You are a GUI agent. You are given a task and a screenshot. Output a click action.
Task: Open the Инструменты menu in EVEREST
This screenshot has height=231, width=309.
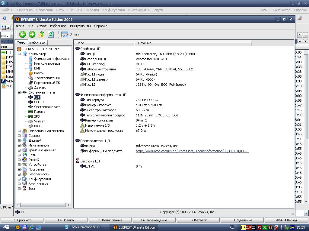80,26
